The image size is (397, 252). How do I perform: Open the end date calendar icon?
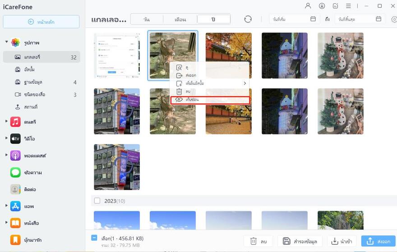coord(379,19)
